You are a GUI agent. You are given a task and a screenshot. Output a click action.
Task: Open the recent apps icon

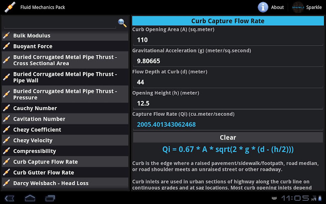pyautogui.click(x=50, y=198)
